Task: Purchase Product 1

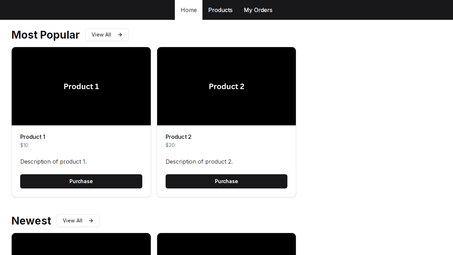Action: [x=81, y=181]
